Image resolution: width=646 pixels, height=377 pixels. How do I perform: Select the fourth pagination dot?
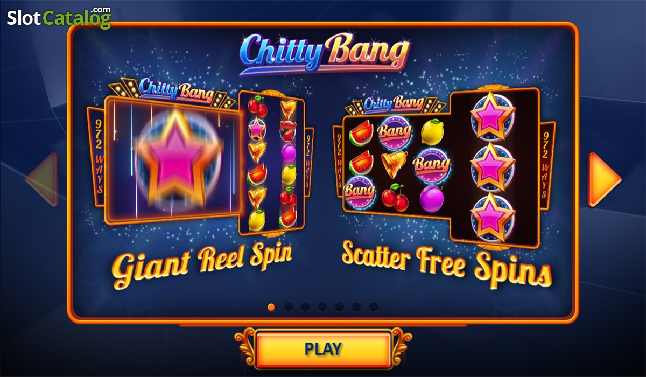pyautogui.click(x=322, y=307)
